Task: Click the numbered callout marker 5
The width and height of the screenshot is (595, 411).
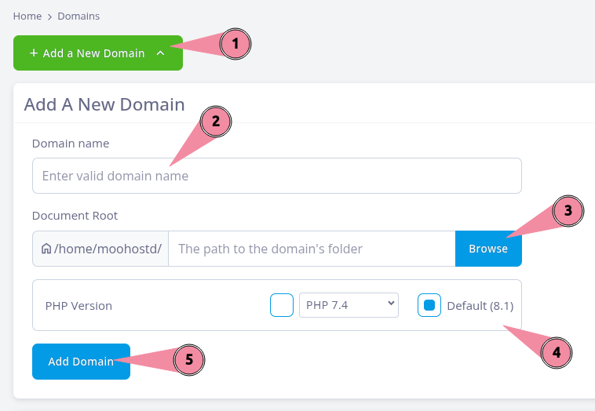Action: [x=188, y=359]
